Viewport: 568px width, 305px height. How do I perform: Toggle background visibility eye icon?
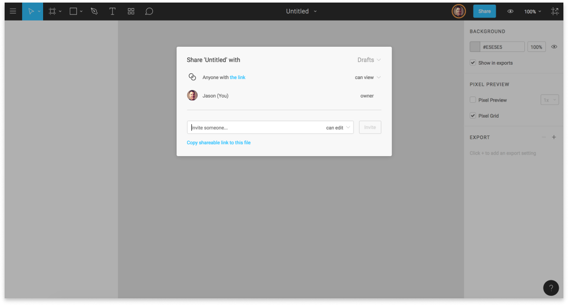pyautogui.click(x=554, y=47)
